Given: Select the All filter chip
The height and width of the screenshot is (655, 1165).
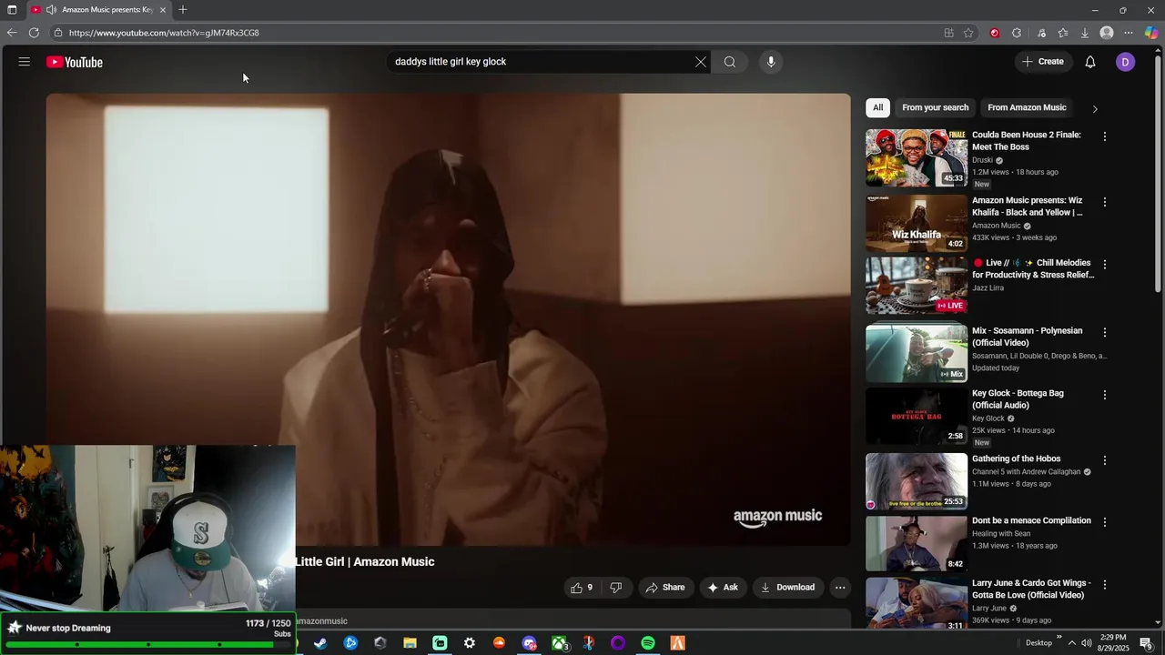Looking at the screenshot, I should click(x=877, y=107).
